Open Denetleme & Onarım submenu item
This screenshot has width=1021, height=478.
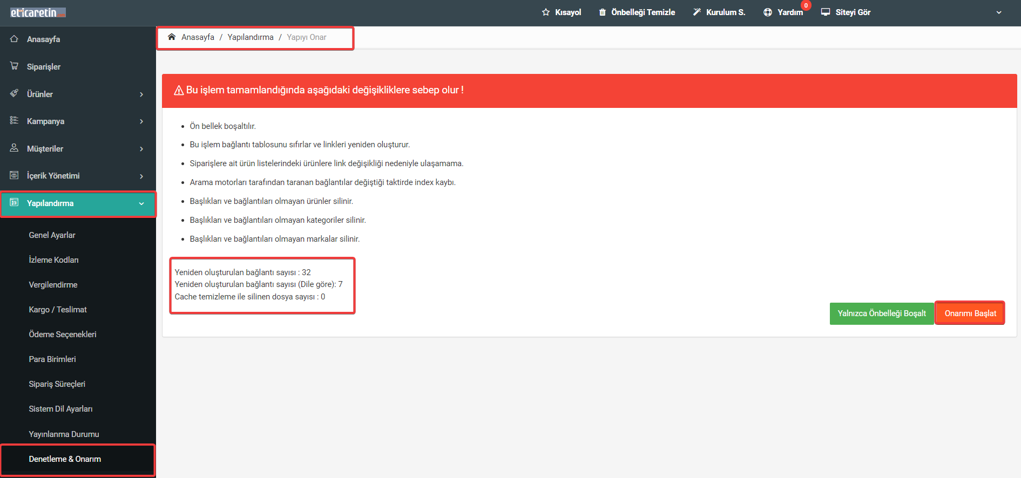(x=65, y=459)
